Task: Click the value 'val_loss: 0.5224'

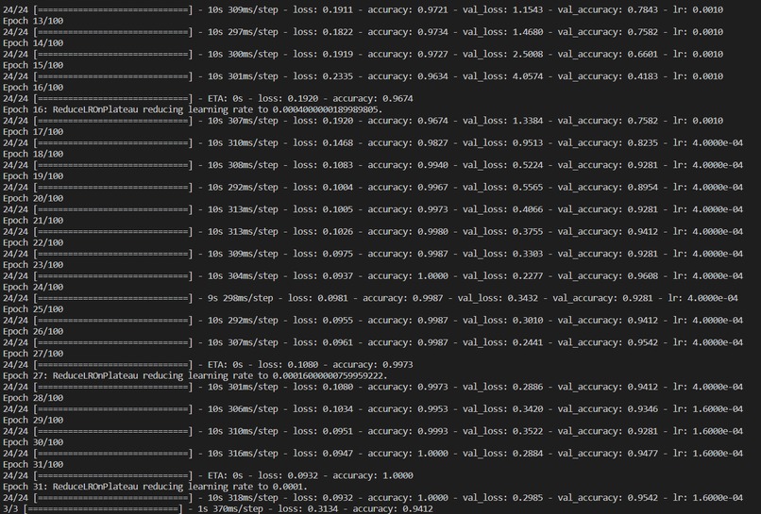Action: click(502, 165)
